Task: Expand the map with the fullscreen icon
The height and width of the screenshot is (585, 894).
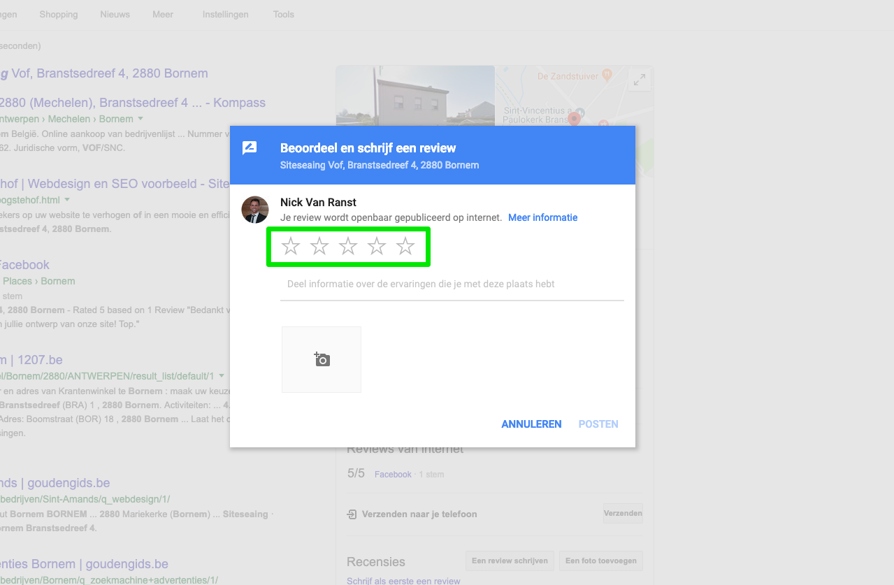Action: pyautogui.click(x=639, y=80)
